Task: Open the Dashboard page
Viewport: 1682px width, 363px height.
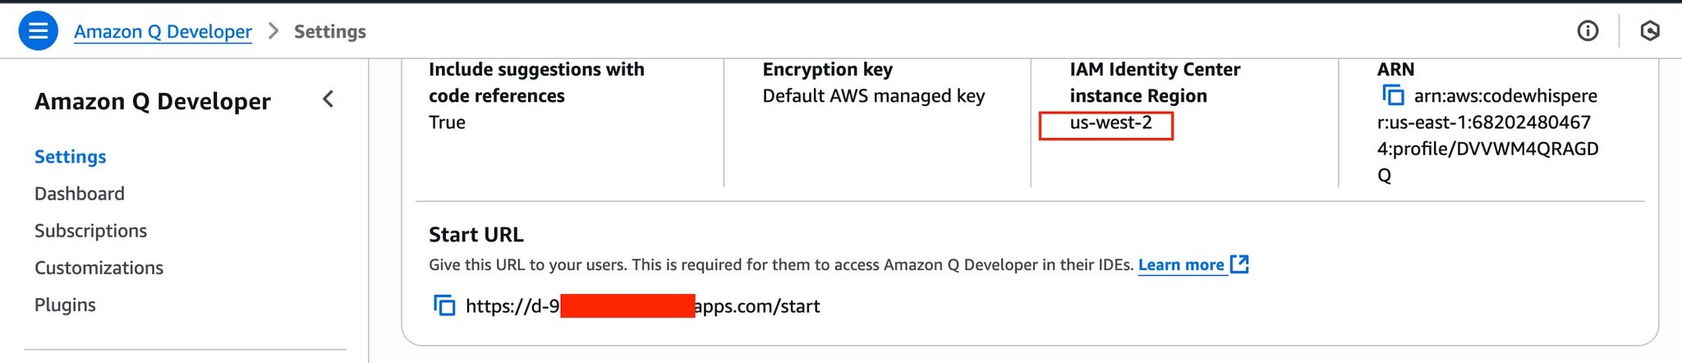Action: 80,193
